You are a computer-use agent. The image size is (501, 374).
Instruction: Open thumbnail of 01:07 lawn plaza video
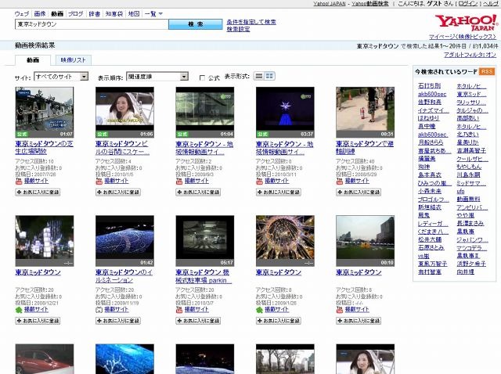coord(45,112)
